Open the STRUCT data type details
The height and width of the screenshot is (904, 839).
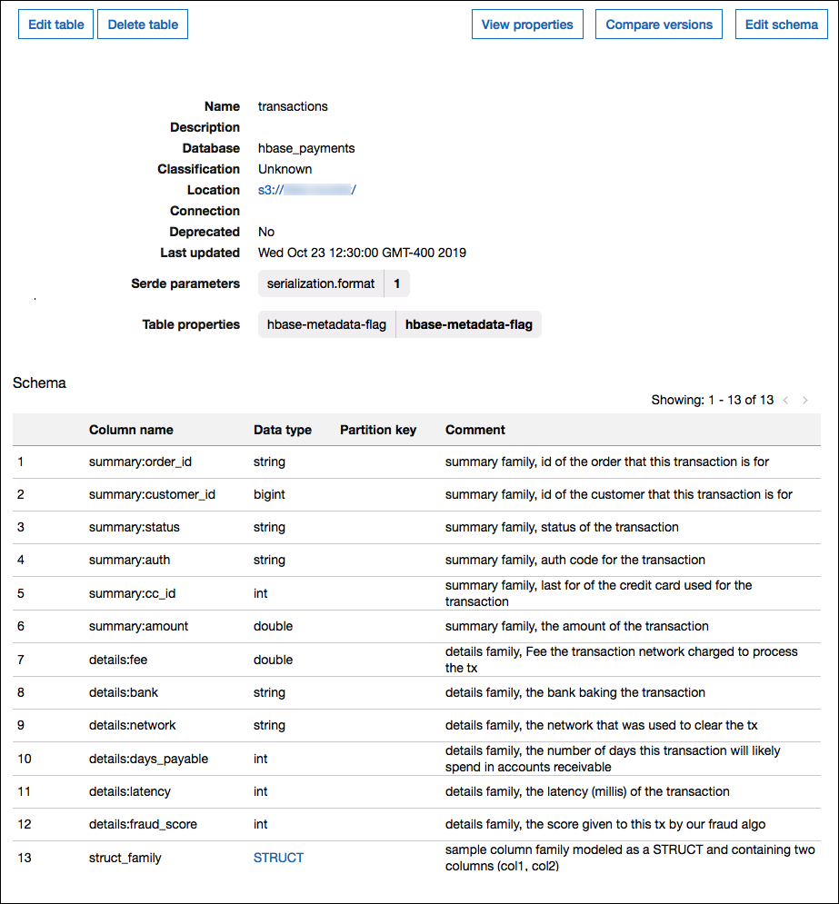pyautogui.click(x=278, y=858)
